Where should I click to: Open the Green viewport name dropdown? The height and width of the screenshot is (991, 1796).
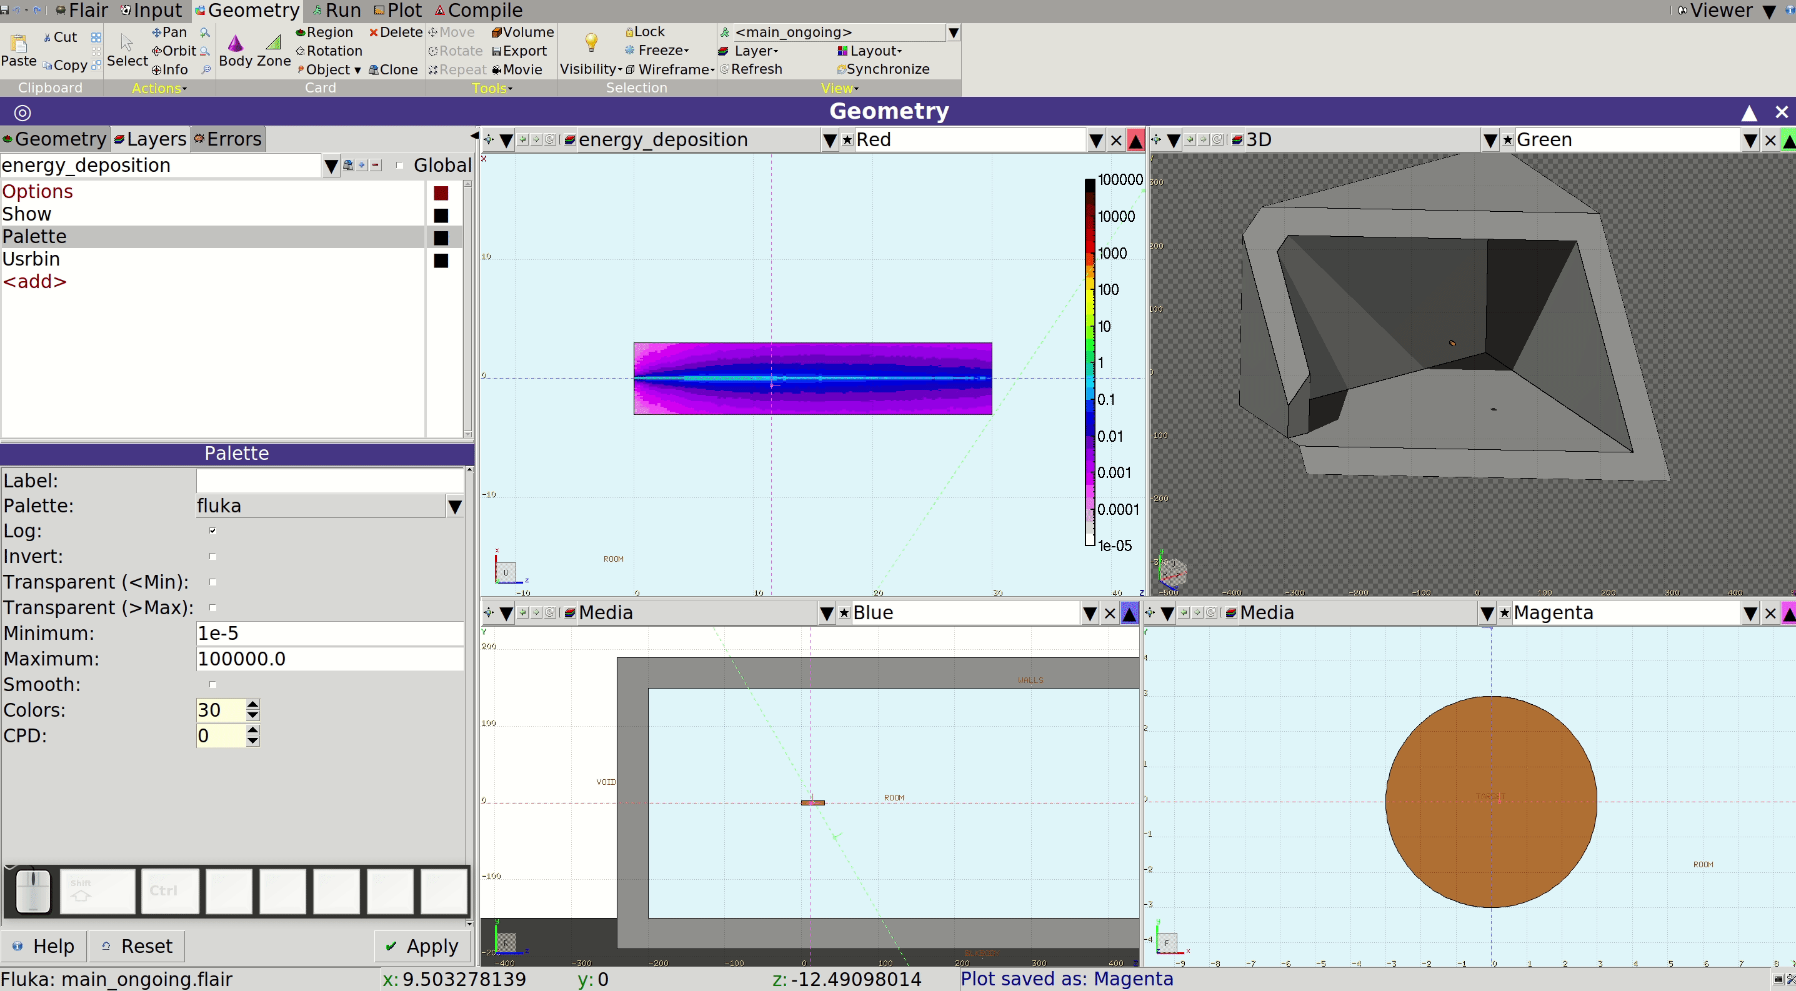[1750, 141]
